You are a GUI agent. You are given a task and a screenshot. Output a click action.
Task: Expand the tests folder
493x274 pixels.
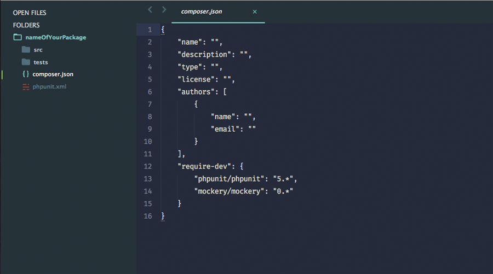(x=41, y=62)
